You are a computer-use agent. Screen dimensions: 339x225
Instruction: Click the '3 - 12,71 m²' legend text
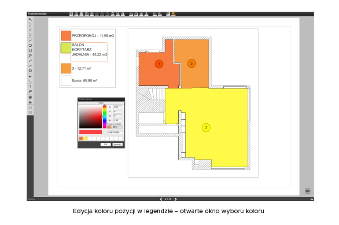[81, 69]
